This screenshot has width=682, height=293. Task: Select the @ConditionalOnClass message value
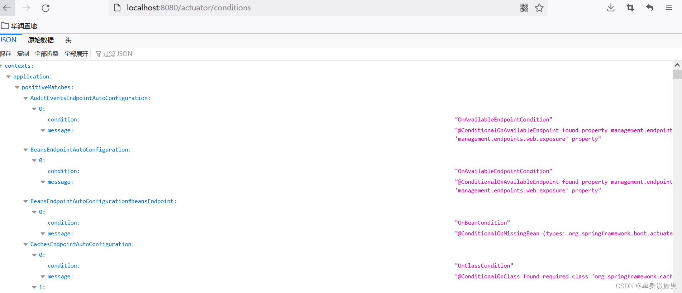click(x=564, y=277)
